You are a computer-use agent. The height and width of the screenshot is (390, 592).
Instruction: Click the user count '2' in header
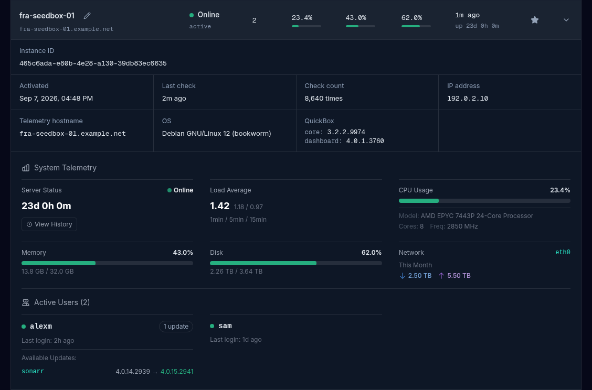(254, 20)
